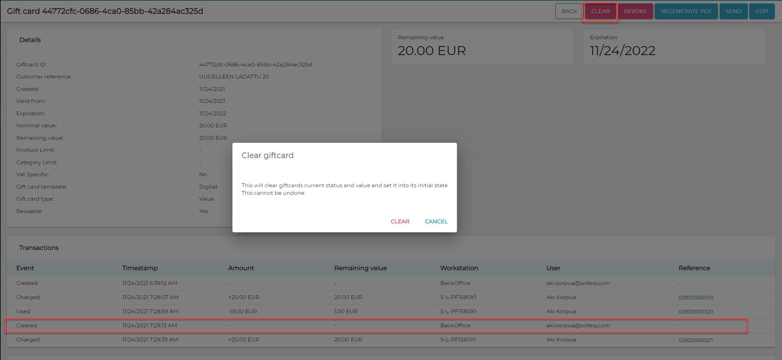Viewport: 782px width, 360px height.
Task: Open gift card editing with the EDIT button
Action: [762, 11]
